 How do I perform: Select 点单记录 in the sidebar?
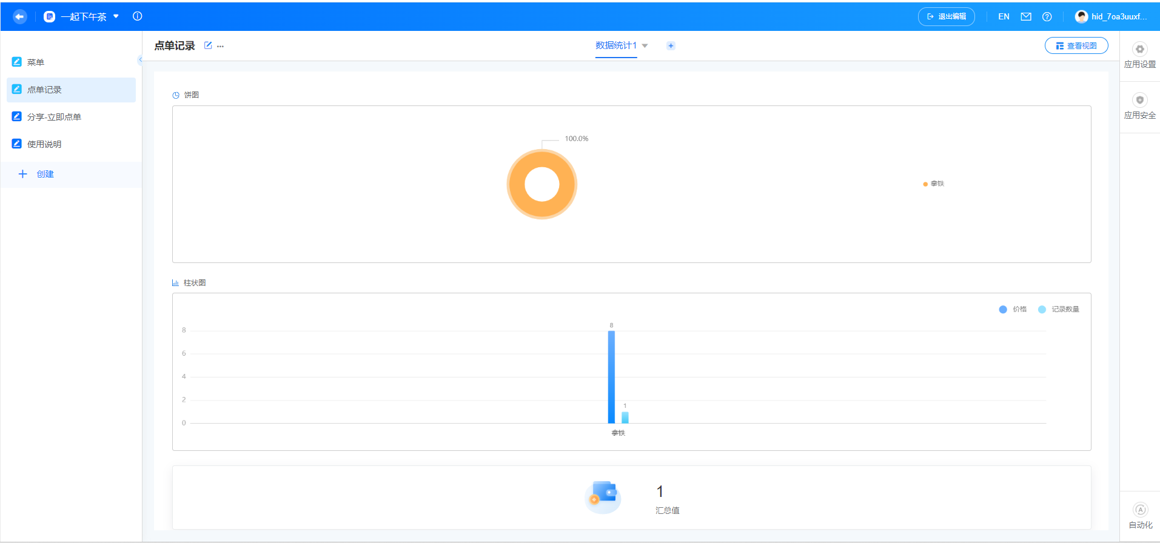coord(71,90)
